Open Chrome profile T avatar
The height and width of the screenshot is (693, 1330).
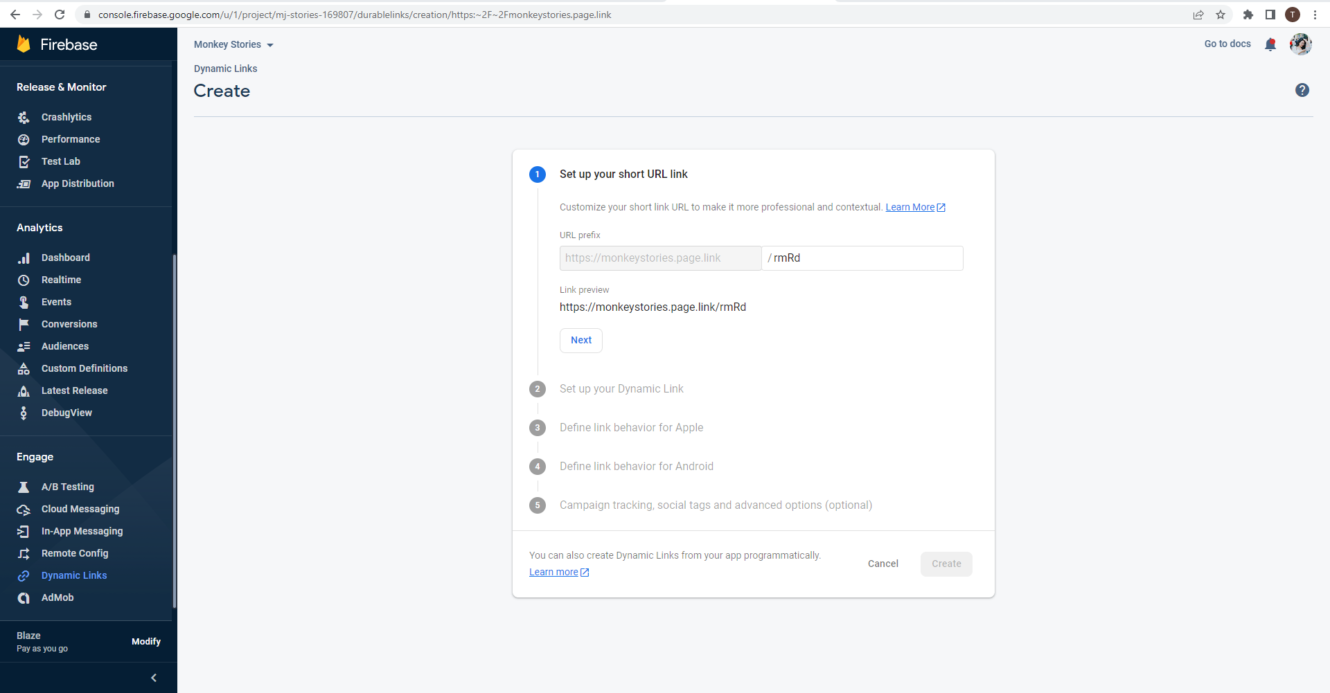(x=1293, y=15)
